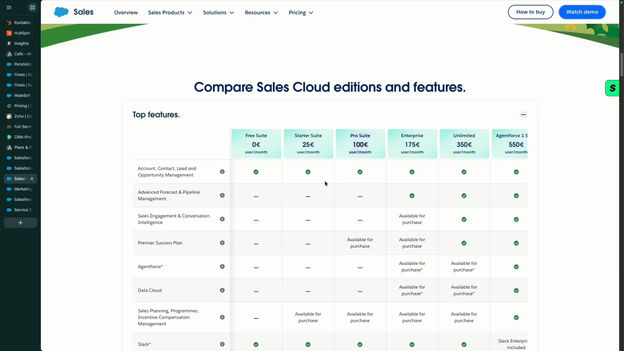The width and height of the screenshot is (624, 351).
Task: Switch to the Kontakte tab
Action: (x=20, y=23)
